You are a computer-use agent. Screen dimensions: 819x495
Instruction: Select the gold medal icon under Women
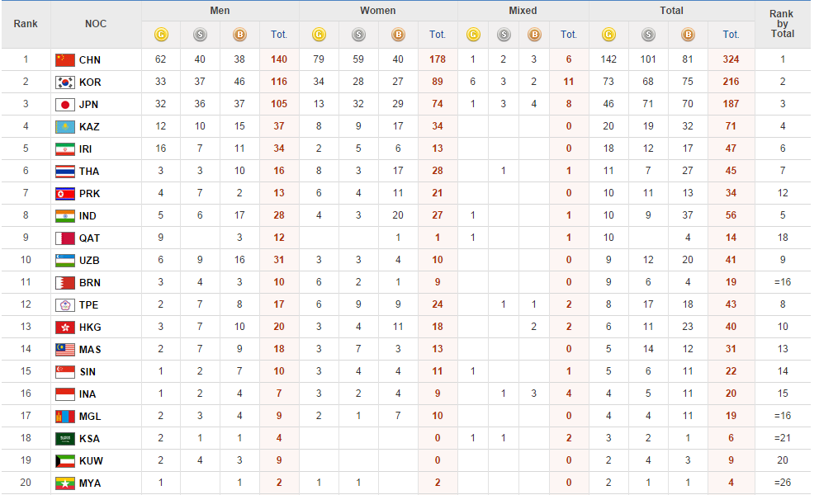coord(318,35)
